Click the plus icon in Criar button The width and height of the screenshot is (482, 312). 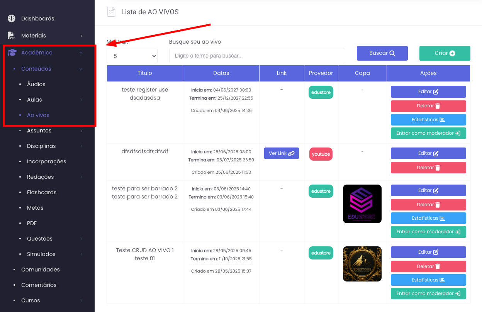click(x=452, y=53)
